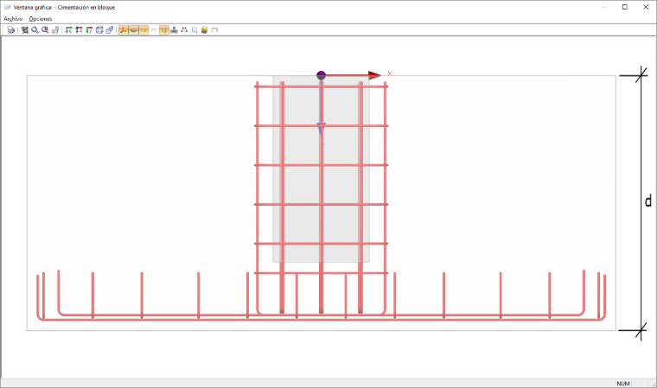Toggle bucket display button
Image resolution: width=657 pixels, height=388 pixels.
pyautogui.click(x=144, y=29)
